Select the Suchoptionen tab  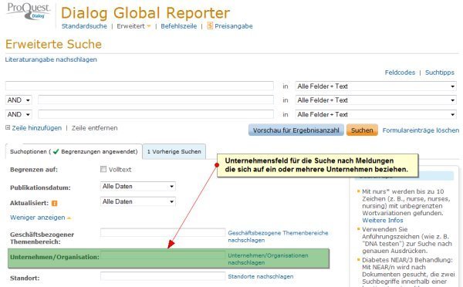[x=74, y=151]
